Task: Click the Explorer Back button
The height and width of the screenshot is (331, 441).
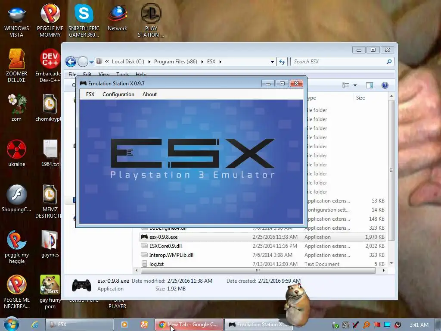Action: coord(71,62)
